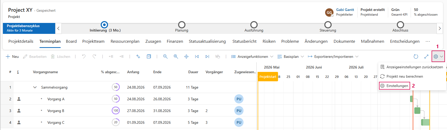Screen dimensions: 447x130
Task: Select the Planung stage circle
Action: pyautogui.click(x=182, y=25)
